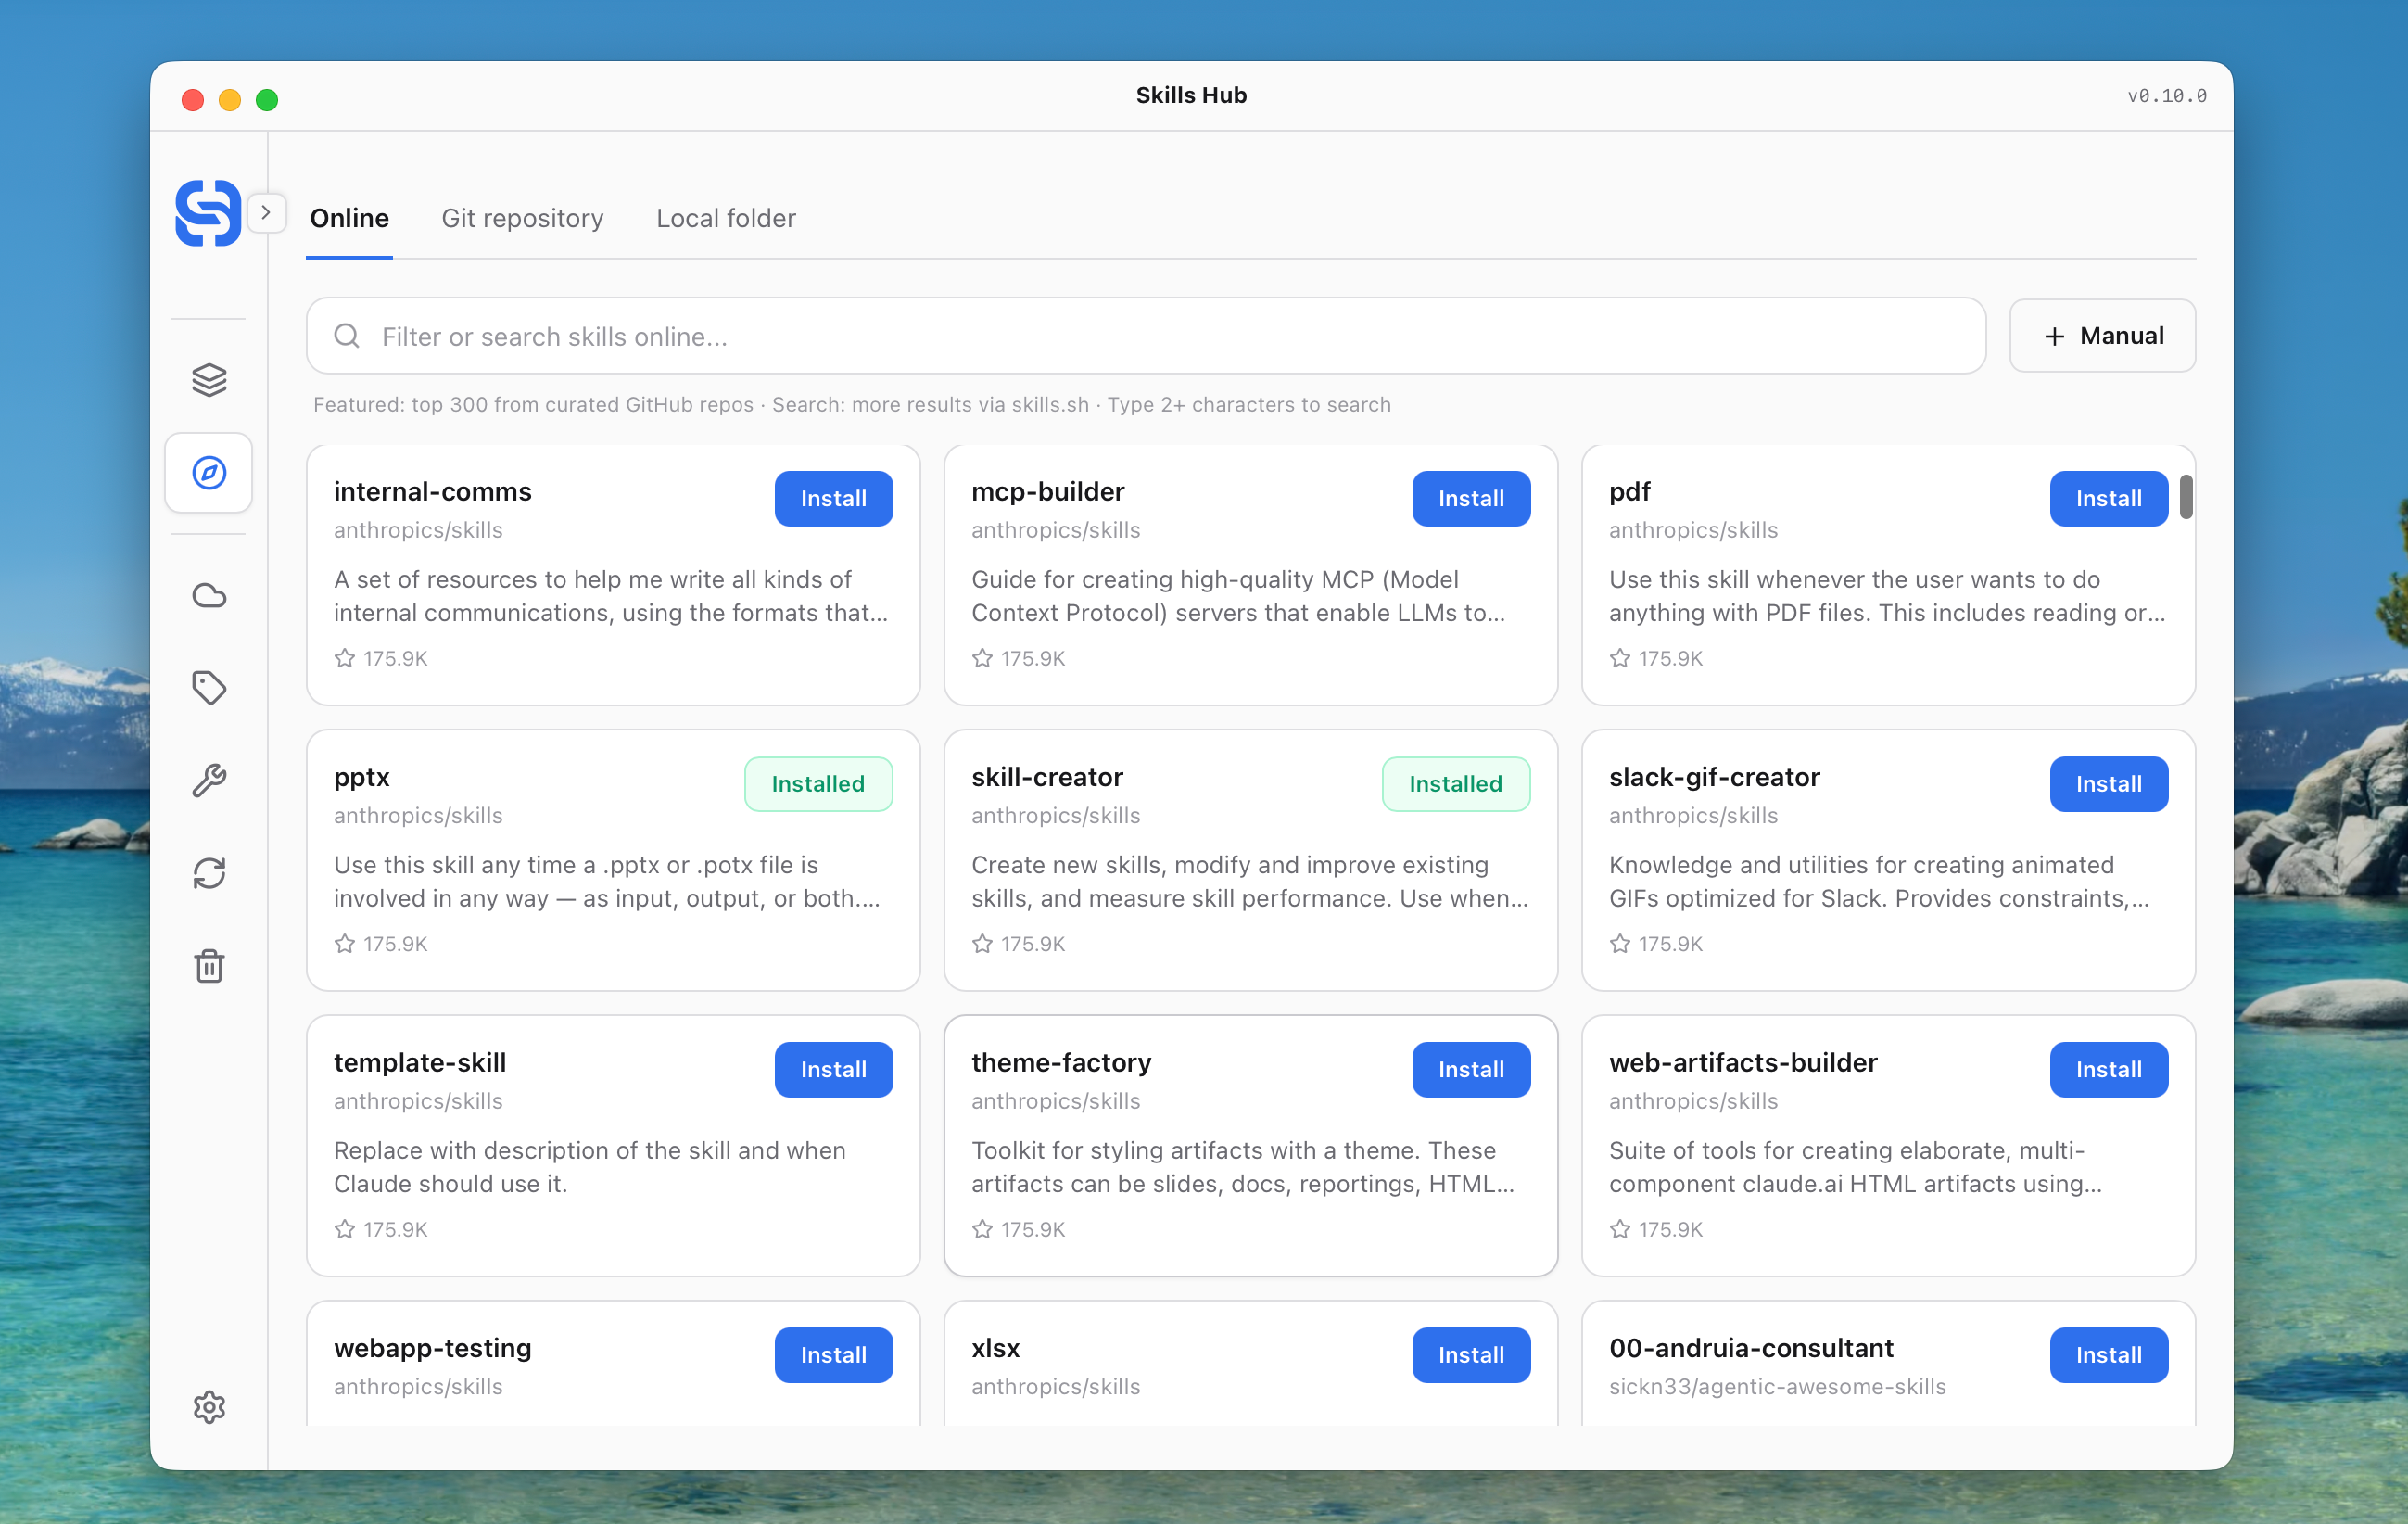Click the v0.10.0 version label
This screenshot has width=2408, height=1524.
point(2167,95)
